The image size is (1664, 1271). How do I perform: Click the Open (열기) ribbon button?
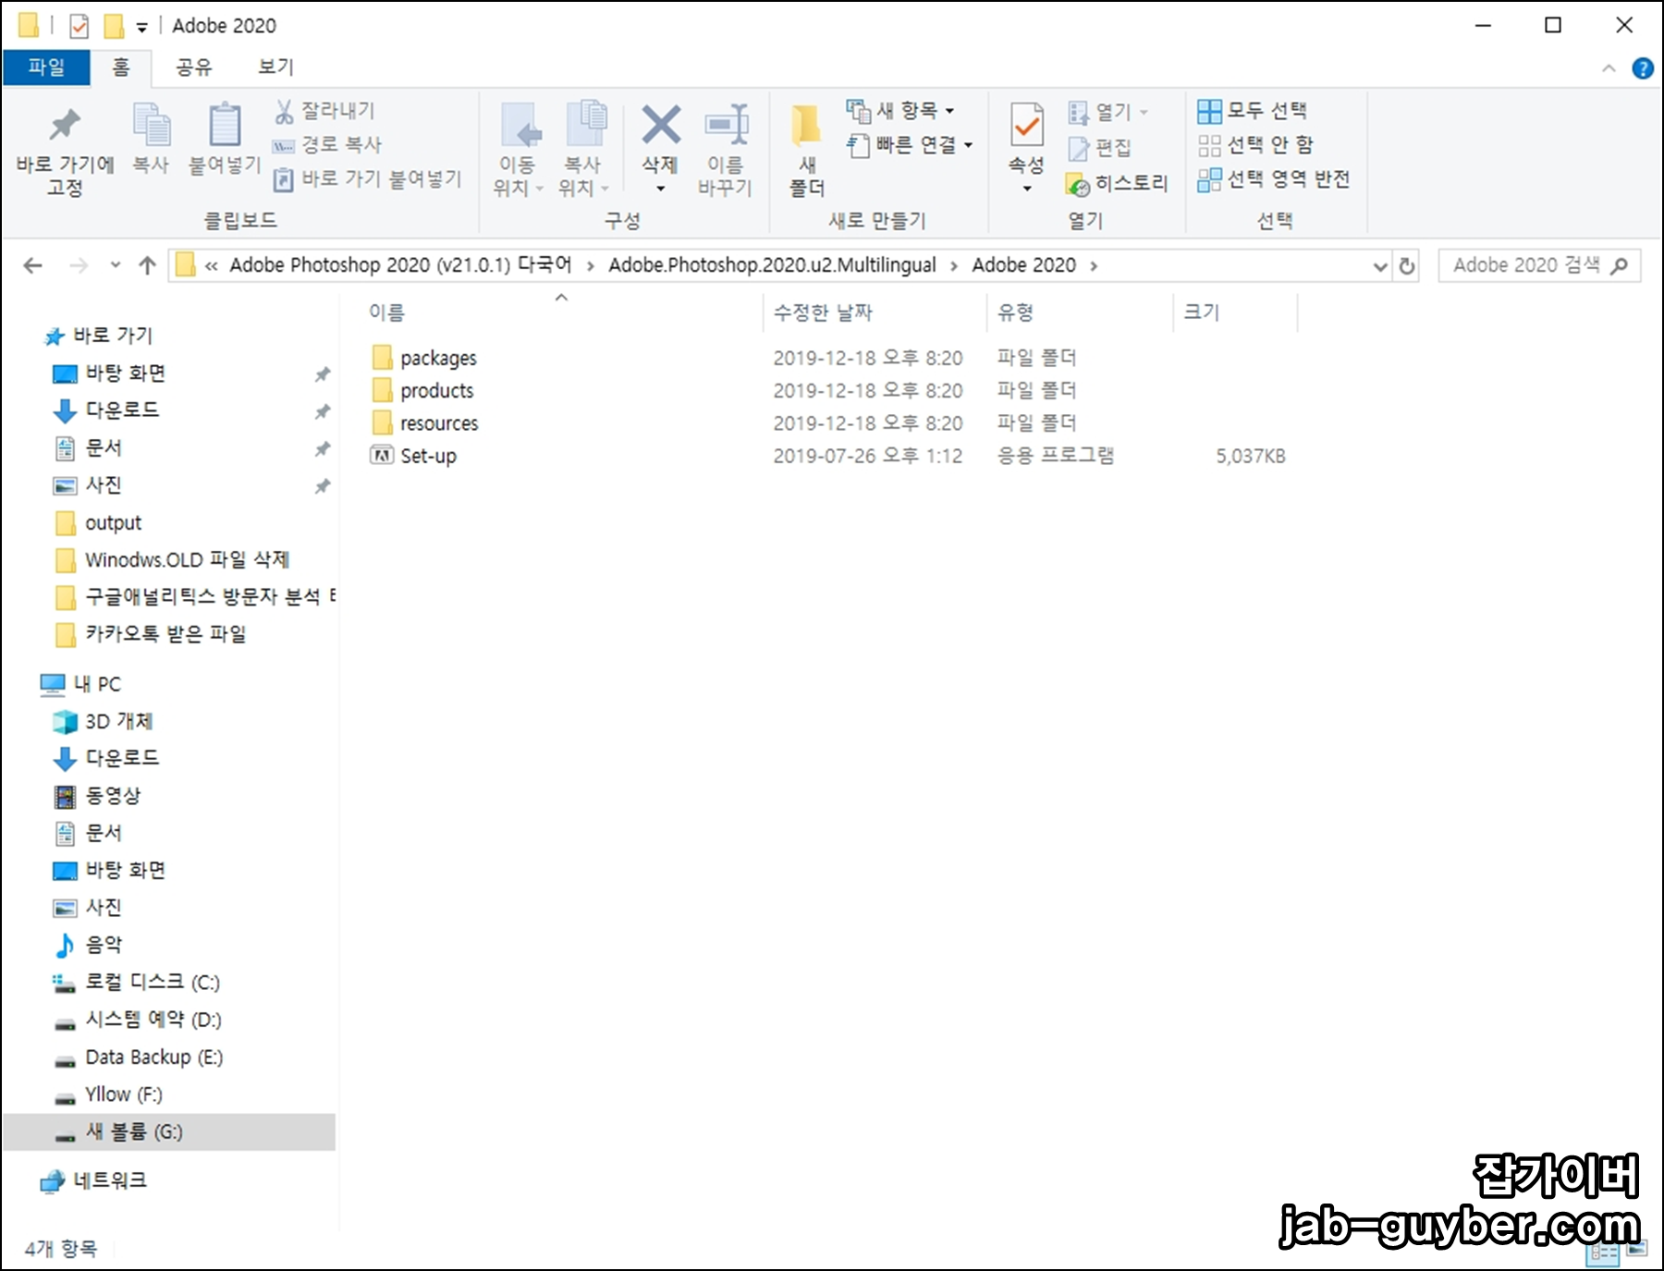(x=1107, y=112)
